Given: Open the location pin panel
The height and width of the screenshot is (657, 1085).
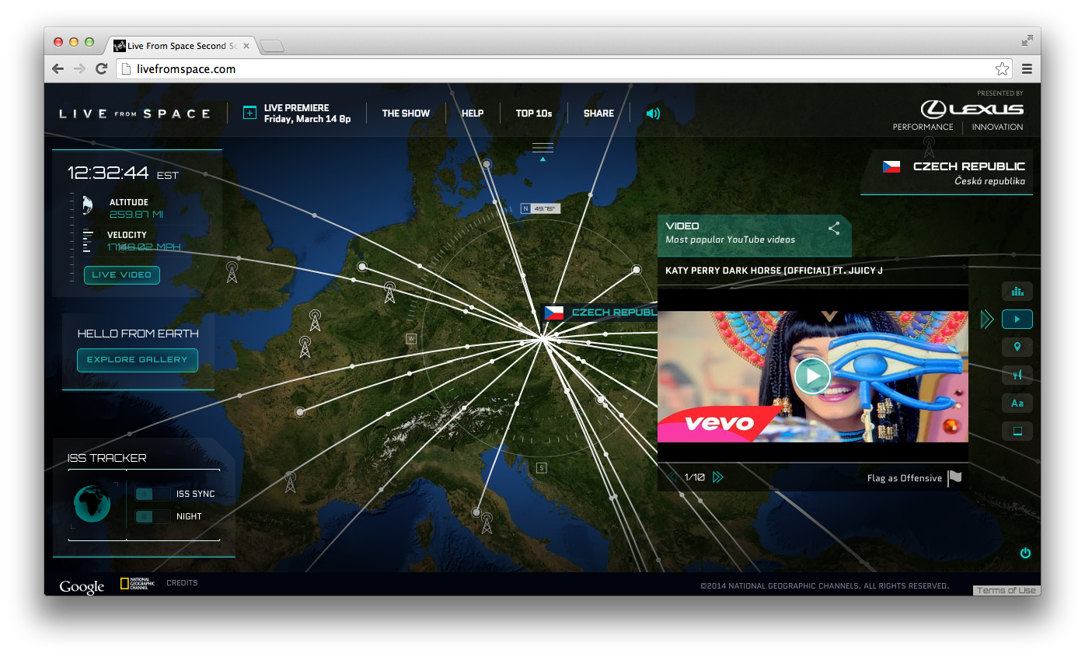Looking at the screenshot, I should 1017,347.
